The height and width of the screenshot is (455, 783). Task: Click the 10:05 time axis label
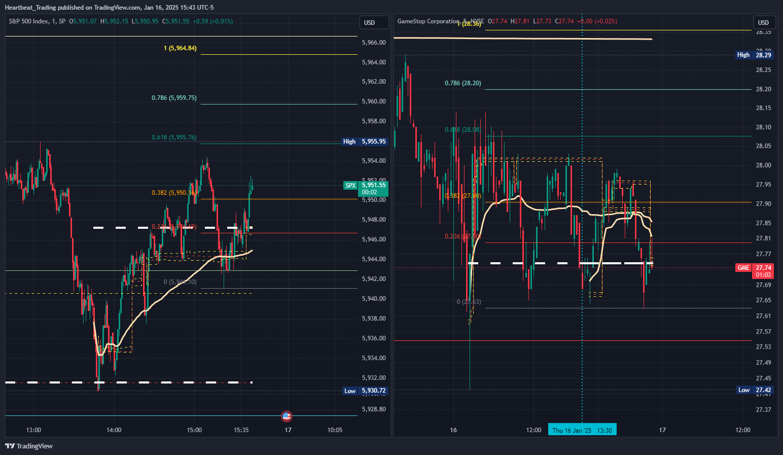coord(335,430)
